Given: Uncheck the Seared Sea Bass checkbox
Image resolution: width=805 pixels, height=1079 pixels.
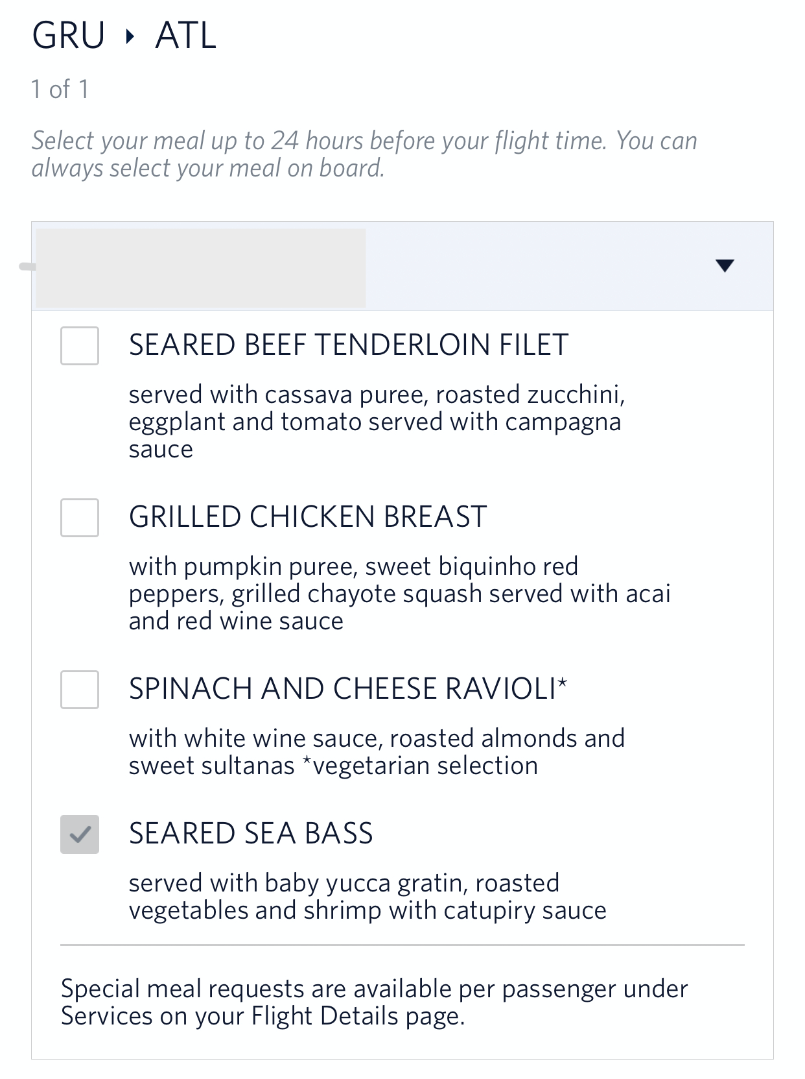Looking at the screenshot, I should tap(80, 834).
